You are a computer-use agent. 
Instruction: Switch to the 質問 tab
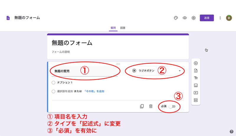point(113,28)
